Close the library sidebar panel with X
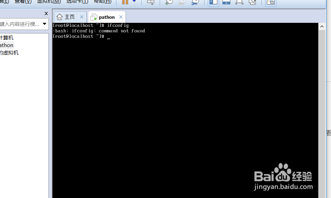This screenshot has height=198, width=331. tap(46, 14)
